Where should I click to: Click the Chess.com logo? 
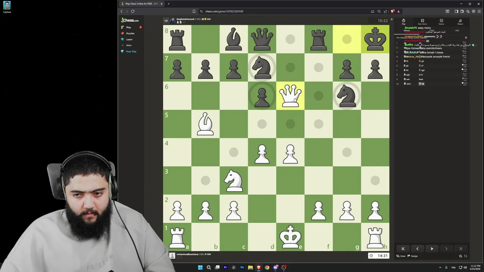(x=130, y=20)
